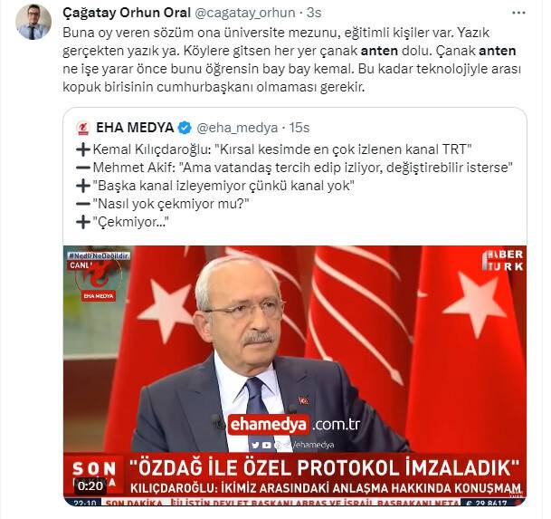Click the 3s tweet timestamp
551x519 pixels.
[314, 13]
